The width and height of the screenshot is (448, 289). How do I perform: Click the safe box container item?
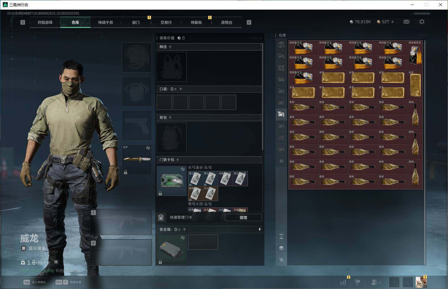pos(171,249)
